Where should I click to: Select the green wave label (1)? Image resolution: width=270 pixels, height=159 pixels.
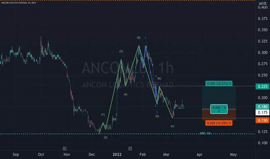pyautogui.click(x=103, y=114)
